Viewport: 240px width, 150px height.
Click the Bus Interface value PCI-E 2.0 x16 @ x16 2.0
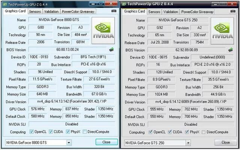(212, 64)
